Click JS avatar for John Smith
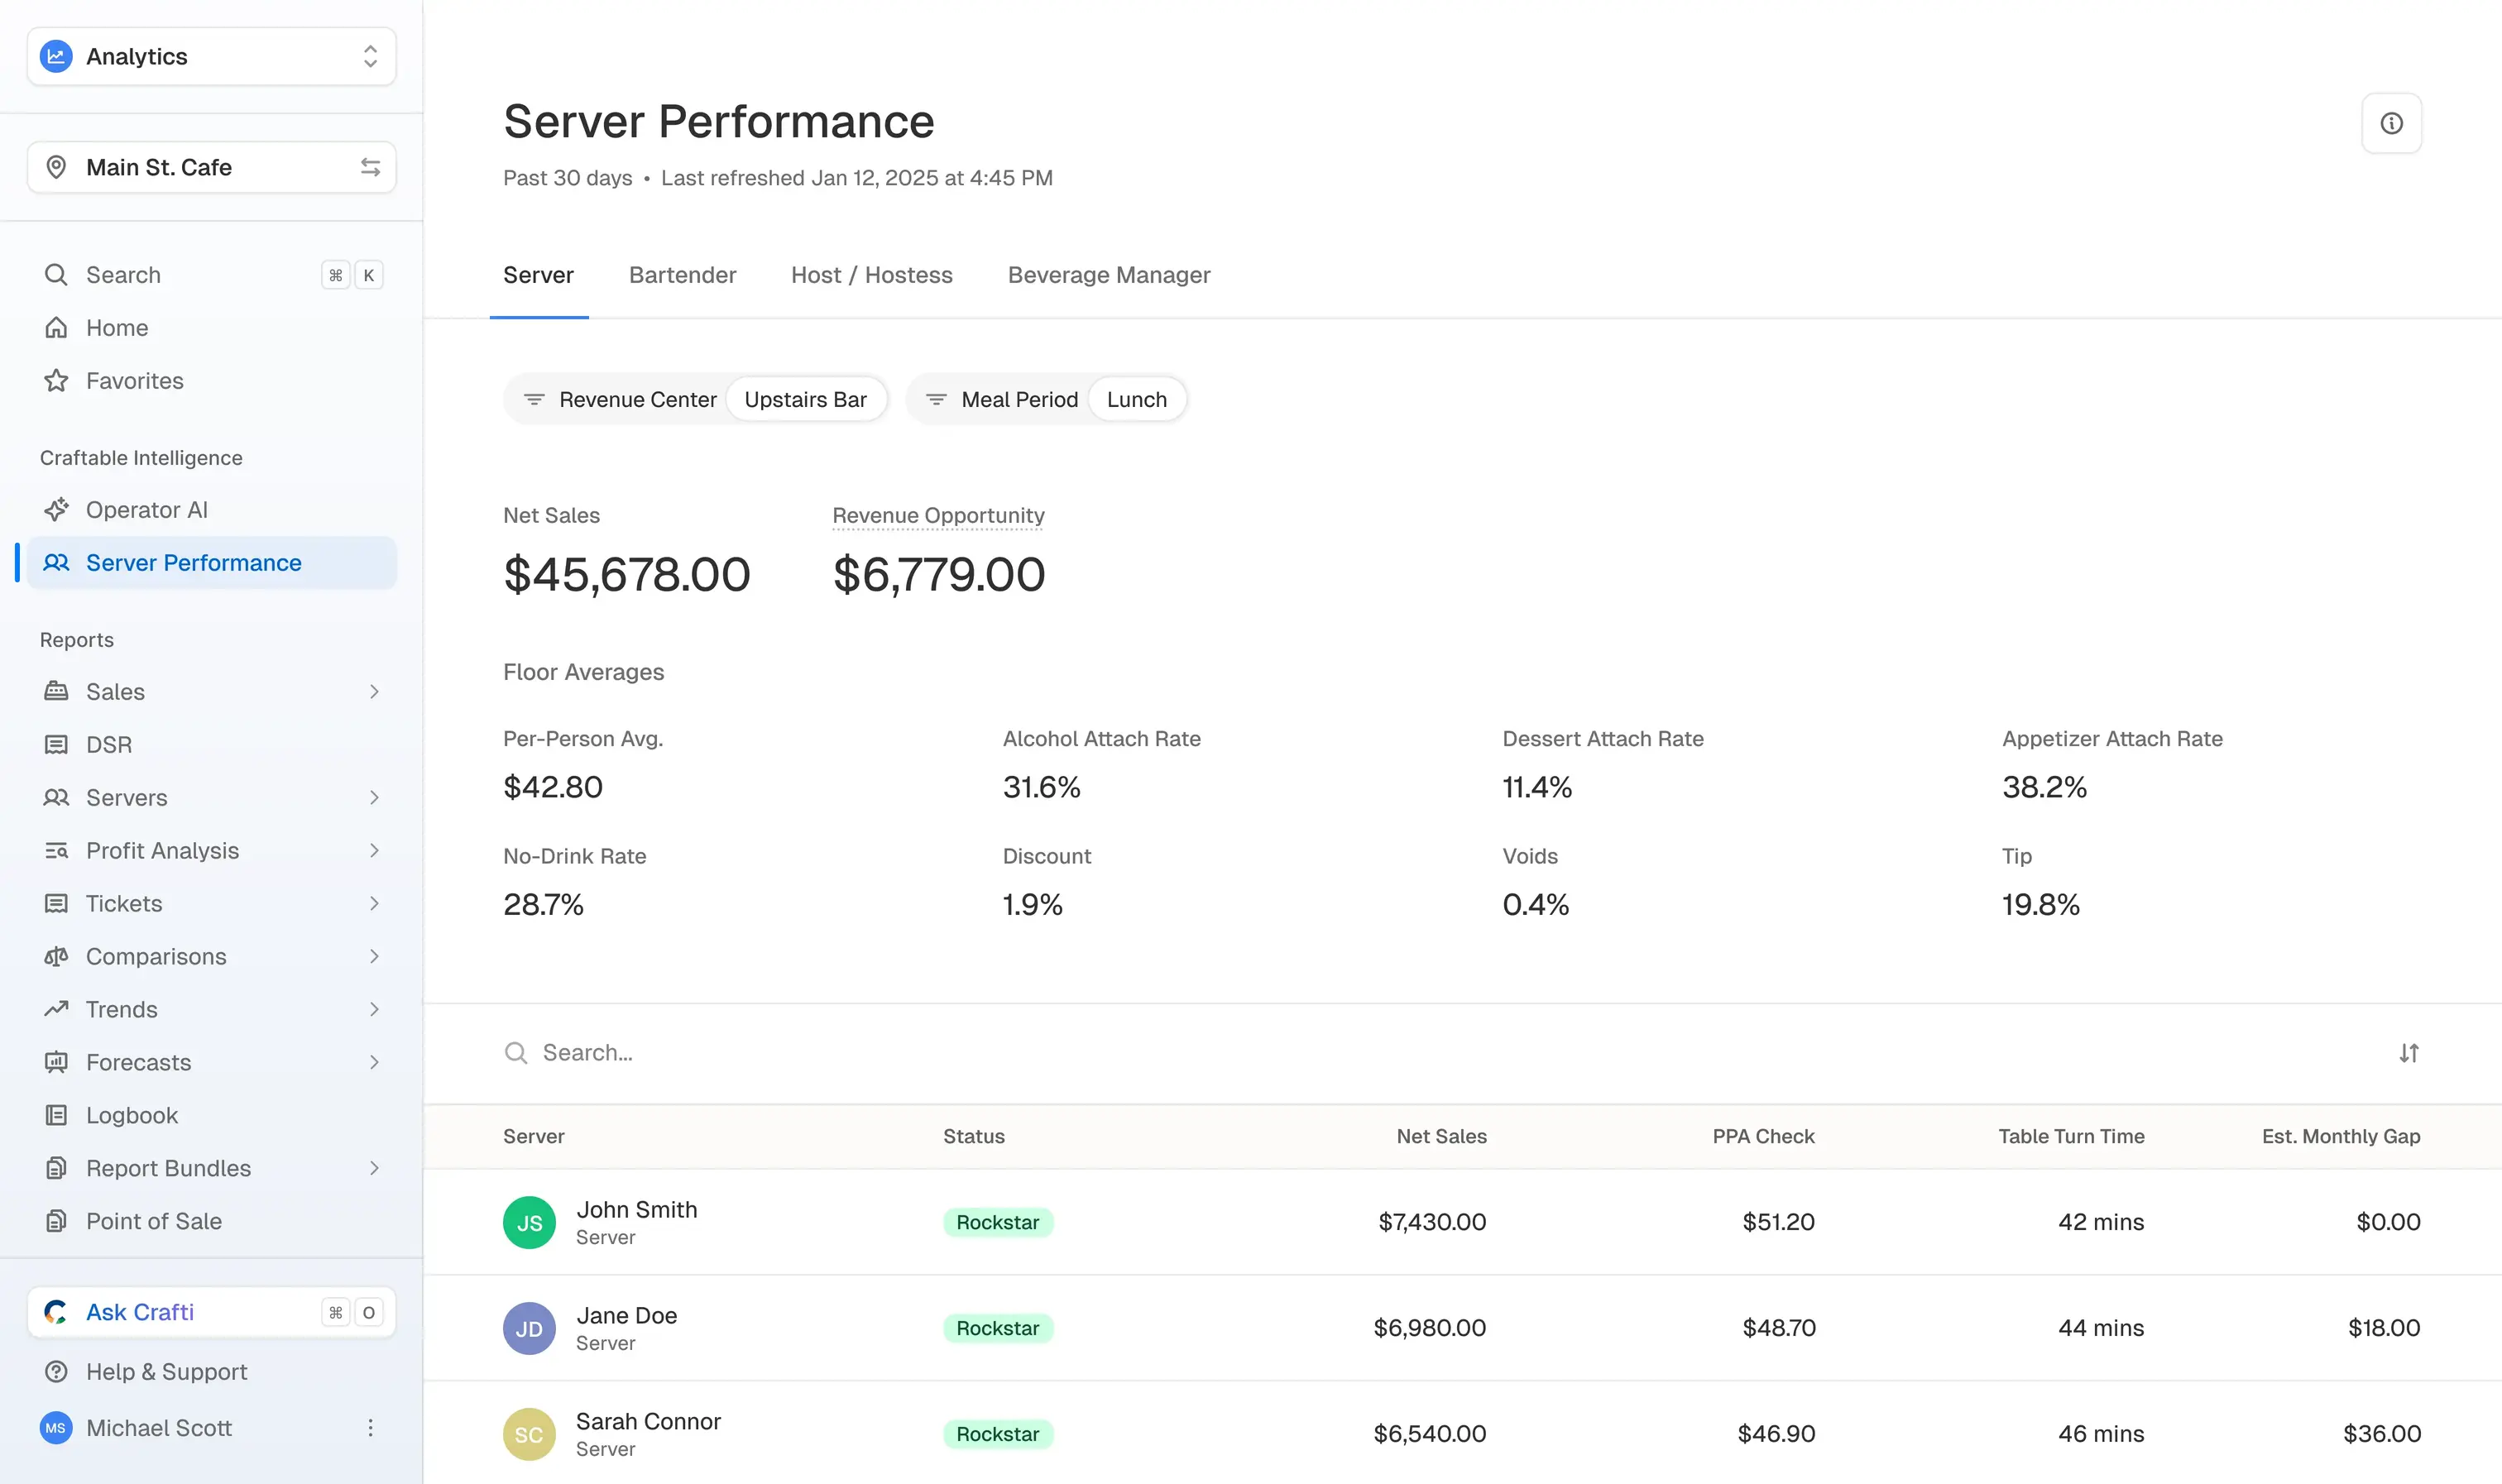The width and height of the screenshot is (2502, 1484). click(529, 1222)
